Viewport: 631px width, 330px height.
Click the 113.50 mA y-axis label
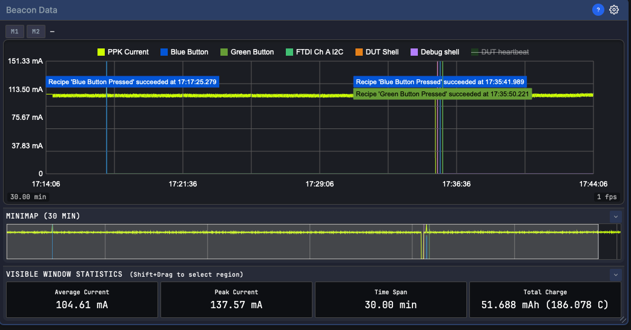[x=26, y=90]
